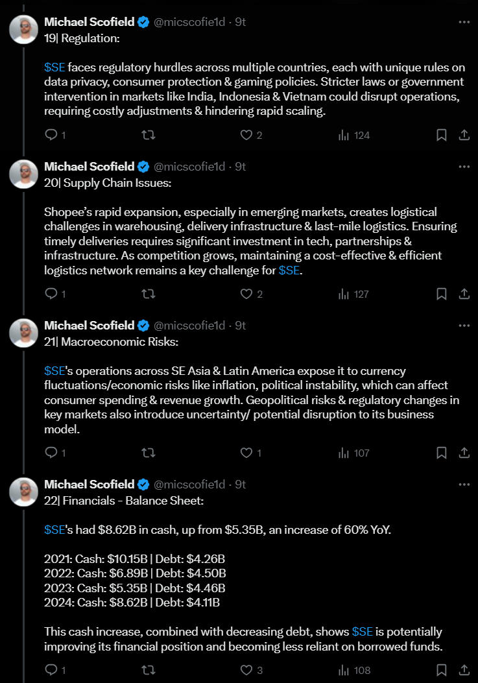Open Michael Scofield's profile from Balance Sheet tweet

click(89, 485)
